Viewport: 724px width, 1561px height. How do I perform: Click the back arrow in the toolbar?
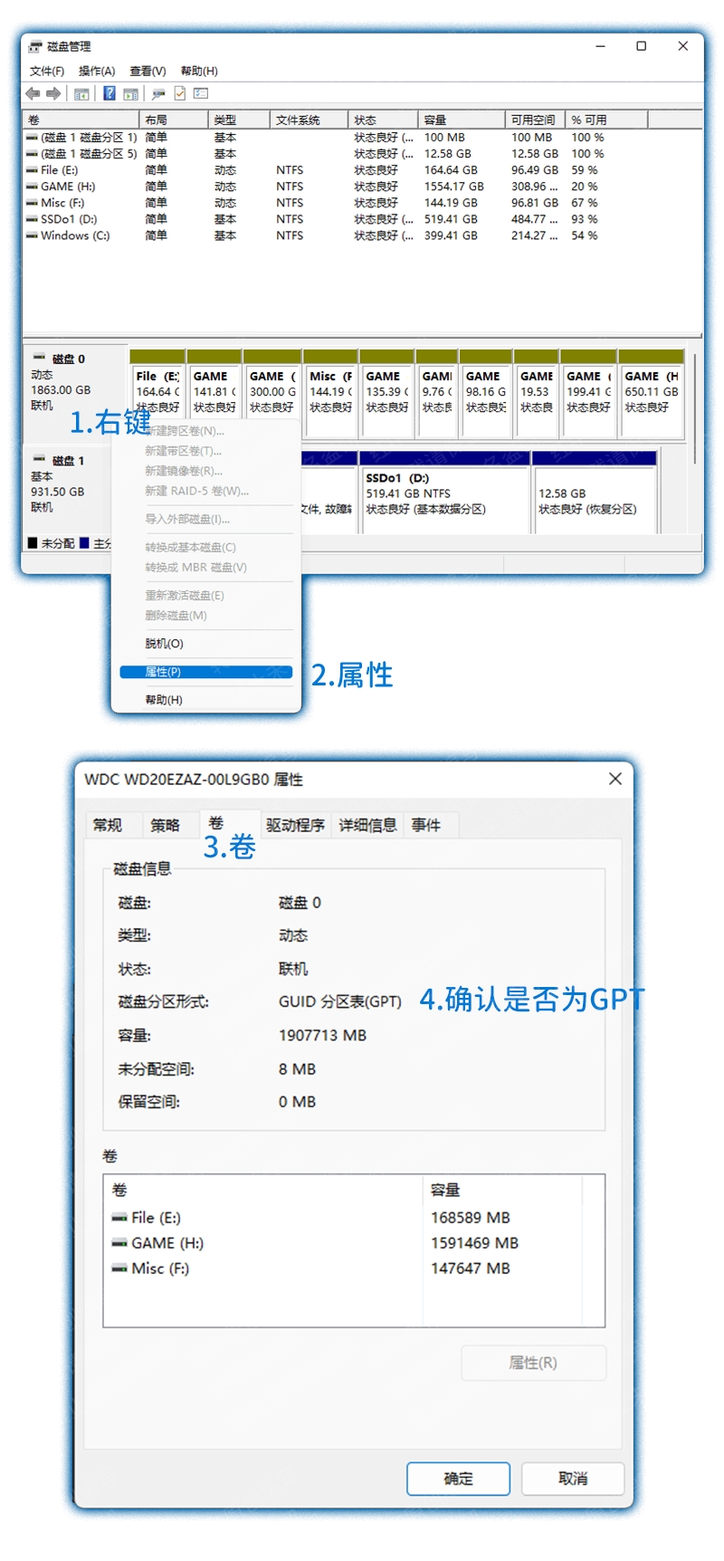[x=33, y=93]
